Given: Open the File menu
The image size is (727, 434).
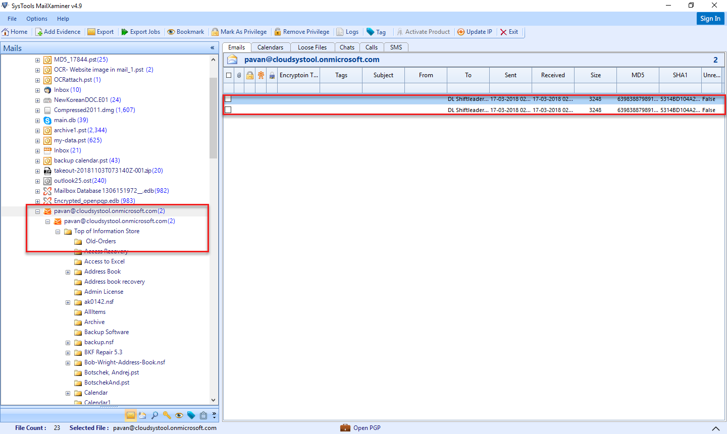Looking at the screenshot, I should (12, 19).
